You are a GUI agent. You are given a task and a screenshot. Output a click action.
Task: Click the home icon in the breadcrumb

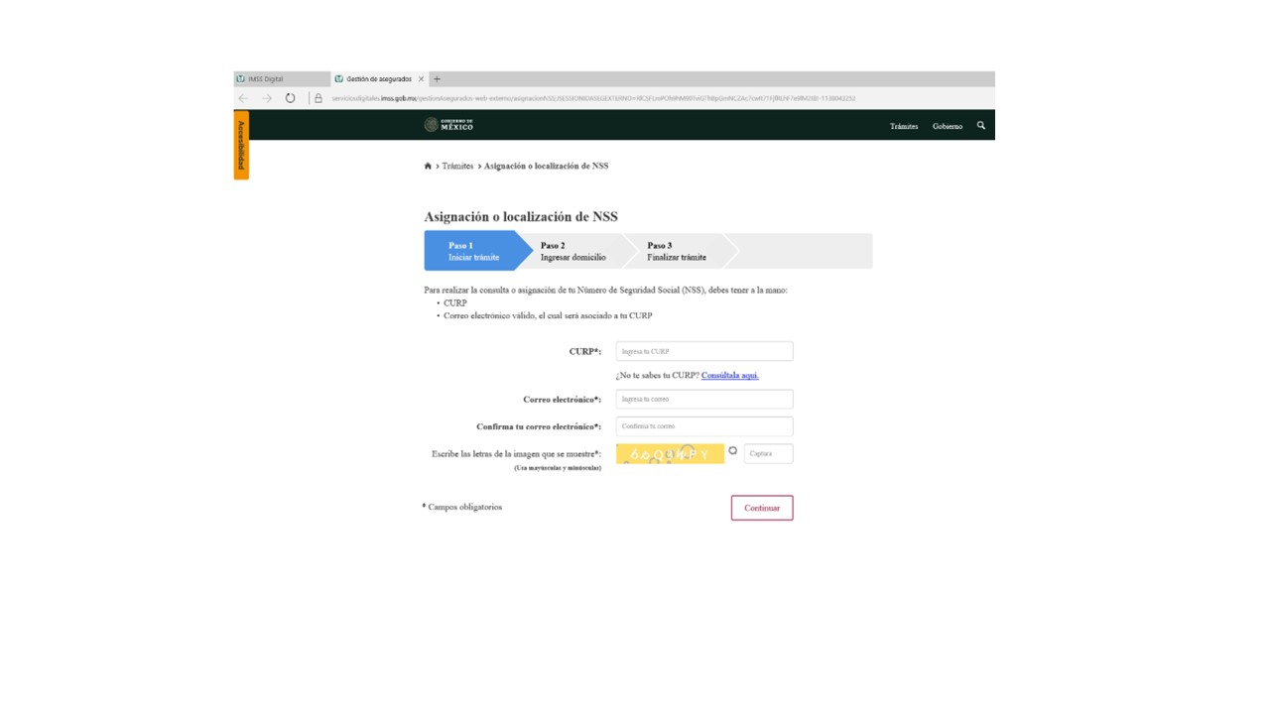[428, 167]
